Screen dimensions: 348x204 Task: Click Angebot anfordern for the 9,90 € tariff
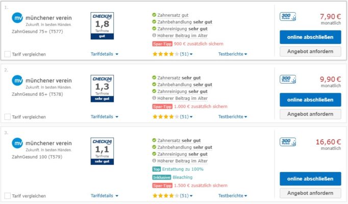(x=310, y=114)
